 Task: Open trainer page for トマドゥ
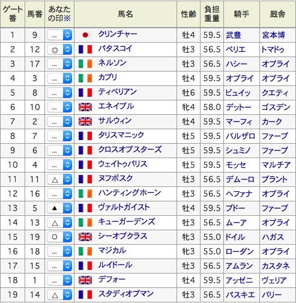[x=273, y=50]
